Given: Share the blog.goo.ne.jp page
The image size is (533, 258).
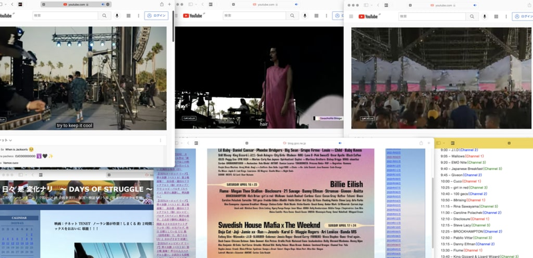Looking at the screenshot, I should tap(422, 143).
